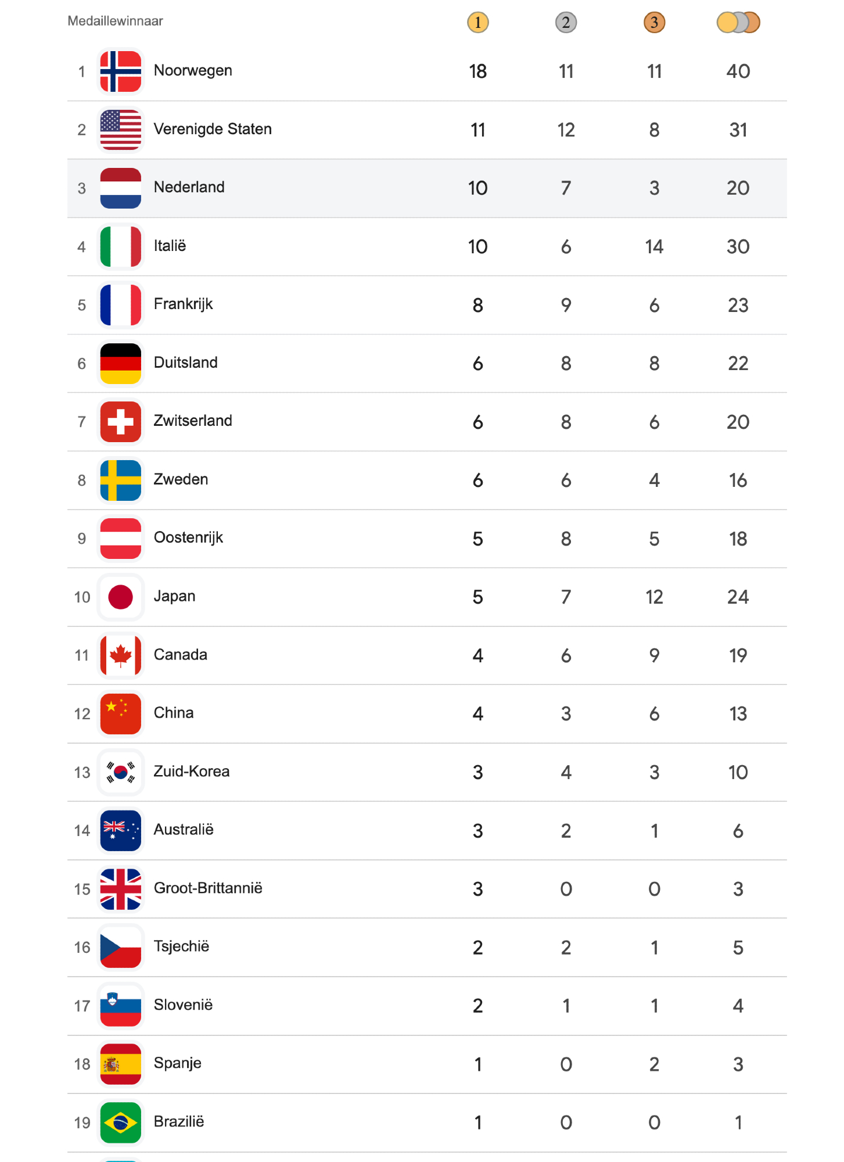This screenshot has width=844, height=1162.
Task: Click the Netherlands flag icon
Action: pos(120,188)
